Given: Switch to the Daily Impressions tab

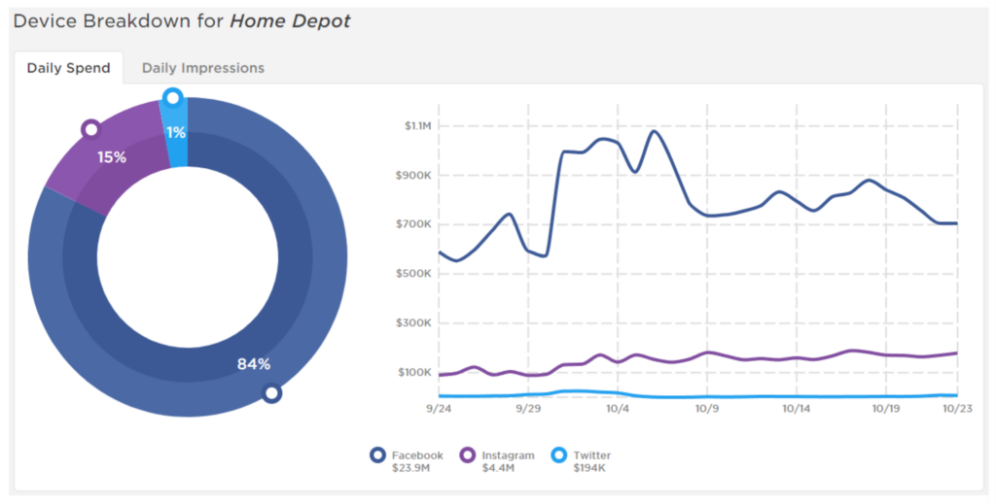Looking at the screenshot, I should coord(202,68).
